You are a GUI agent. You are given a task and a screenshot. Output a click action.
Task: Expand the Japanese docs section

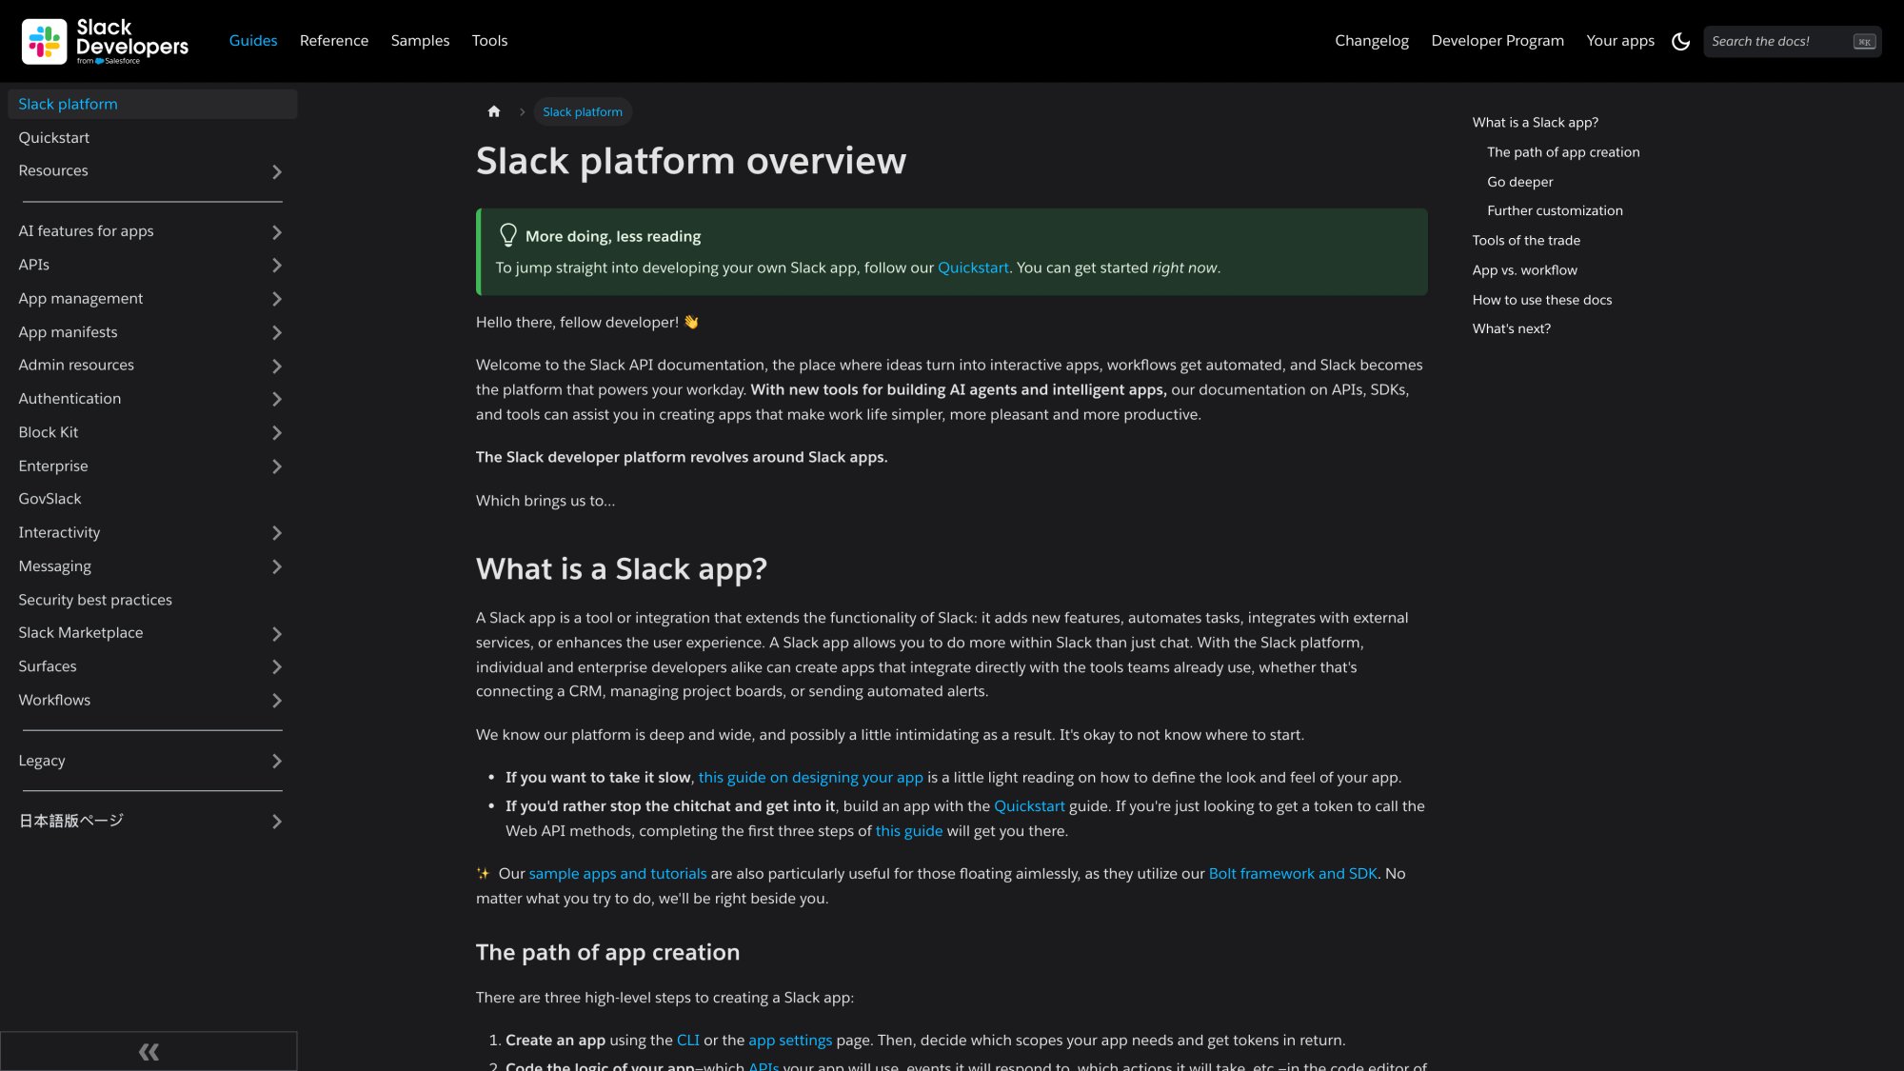pyautogui.click(x=277, y=822)
